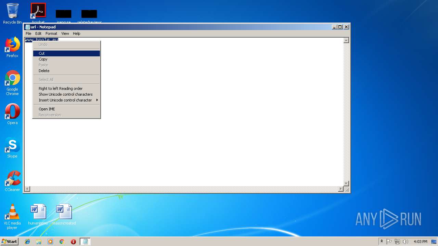Open the Action Center flag icon
The image size is (438, 246).
[x=389, y=242]
